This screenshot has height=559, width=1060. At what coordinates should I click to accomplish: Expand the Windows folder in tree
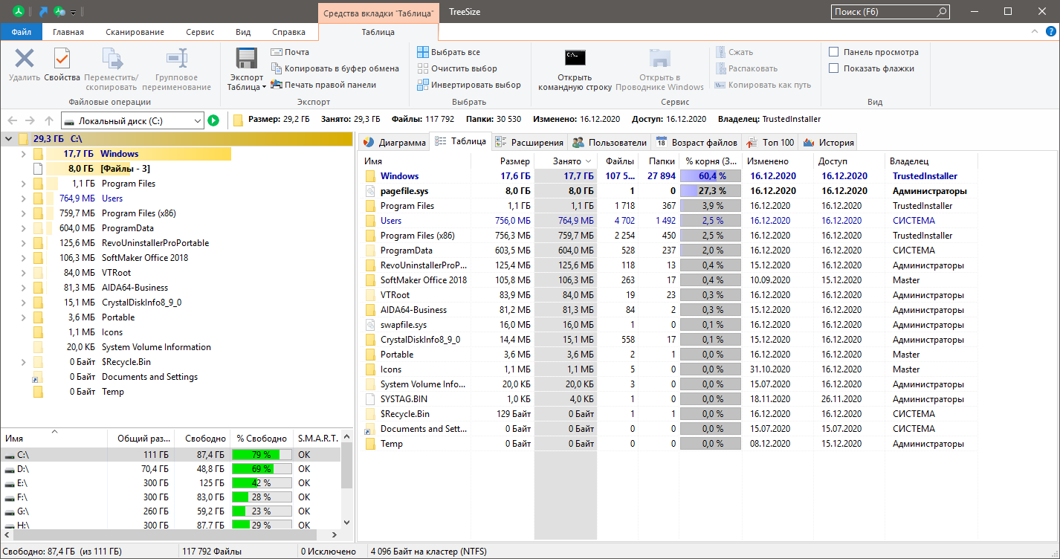click(x=24, y=154)
